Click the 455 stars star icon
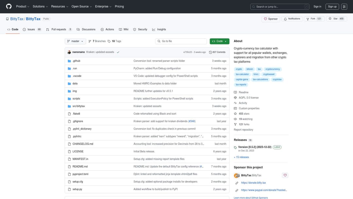This screenshot has width=353, height=199. click(235, 114)
